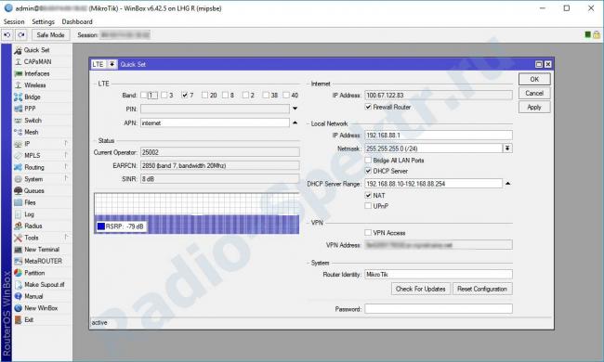The height and width of the screenshot is (362, 604).
Task: Enable the DHCP Server checkbox
Action: click(x=368, y=171)
